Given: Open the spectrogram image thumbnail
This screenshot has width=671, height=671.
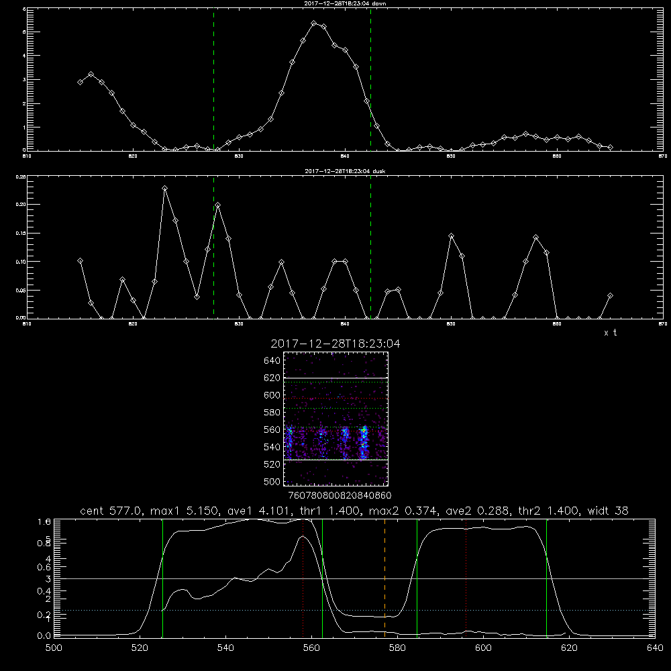Looking at the screenshot, I should 336,419.
